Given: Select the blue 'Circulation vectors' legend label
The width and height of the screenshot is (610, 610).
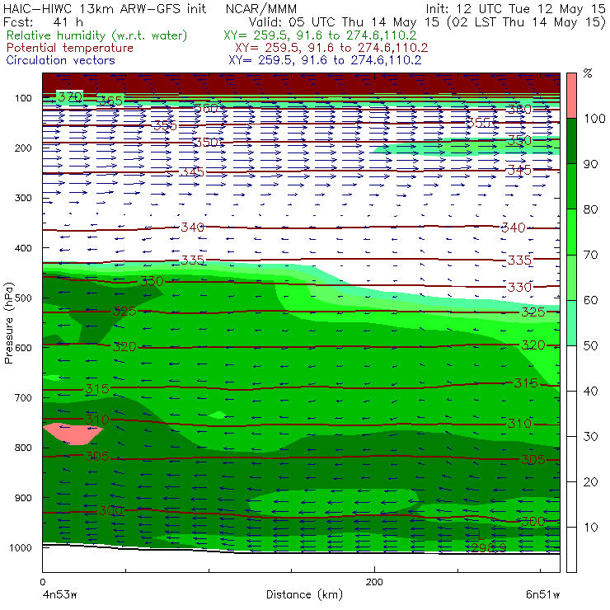Looking at the screenshot, I should tap(61, 60).
